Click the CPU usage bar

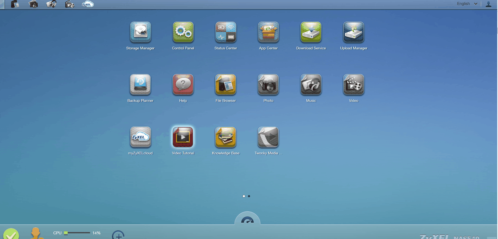(x=77, y=233)
